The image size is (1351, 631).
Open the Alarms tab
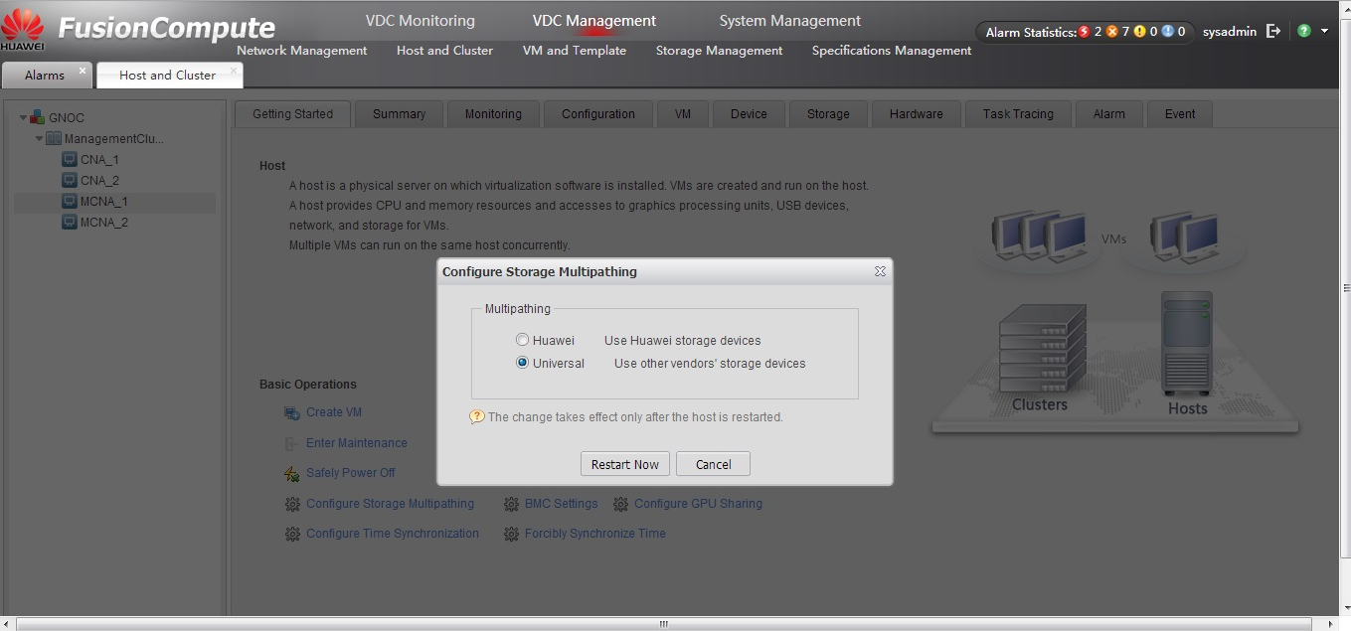pos(45,76)
